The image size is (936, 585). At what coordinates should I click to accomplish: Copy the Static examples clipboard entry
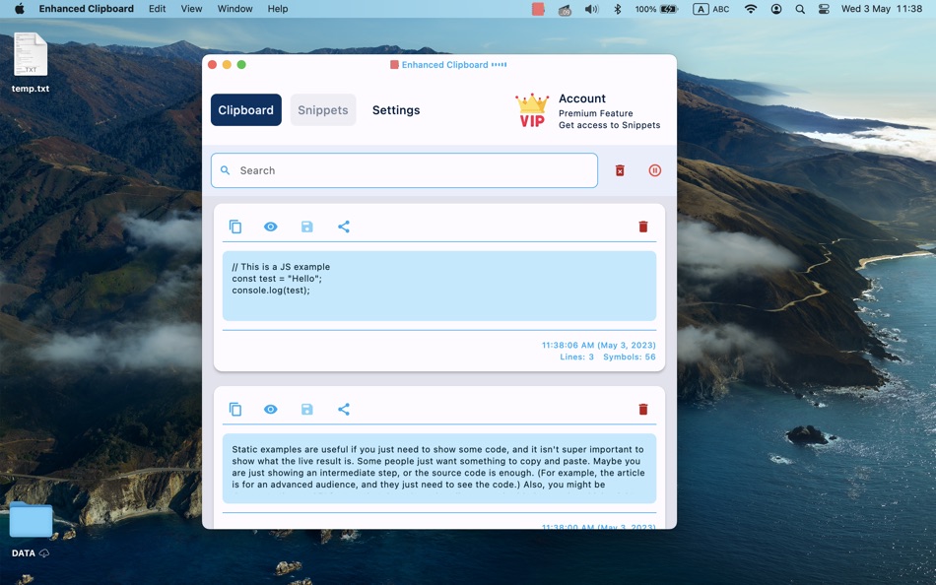pos(235,410)
